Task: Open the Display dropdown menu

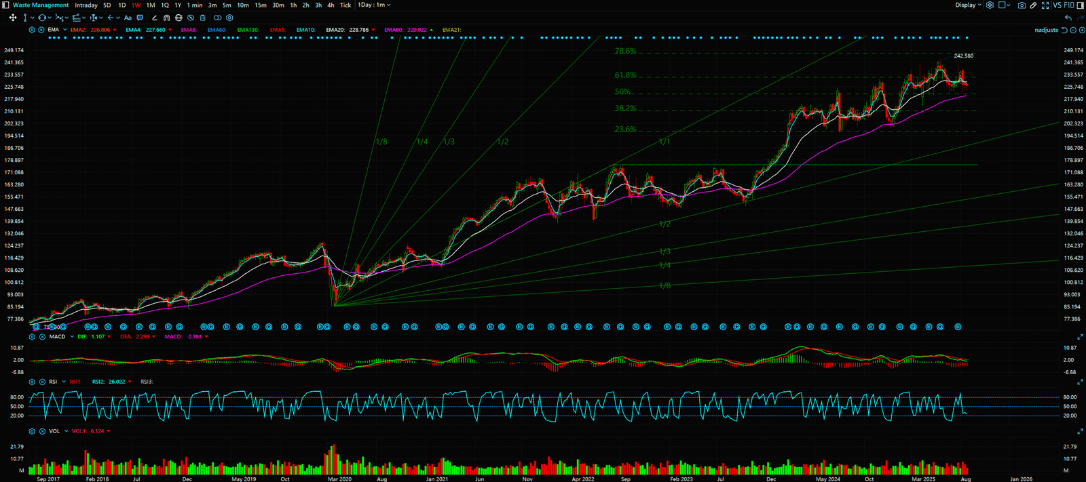Action: 968,5
